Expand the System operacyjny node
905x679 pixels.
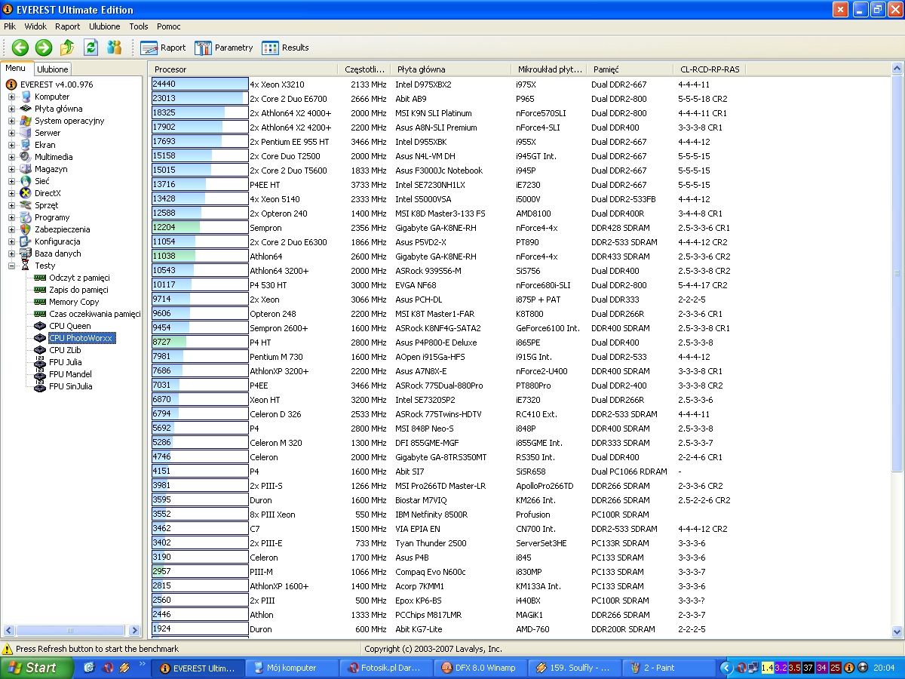(x=12, y=121)
